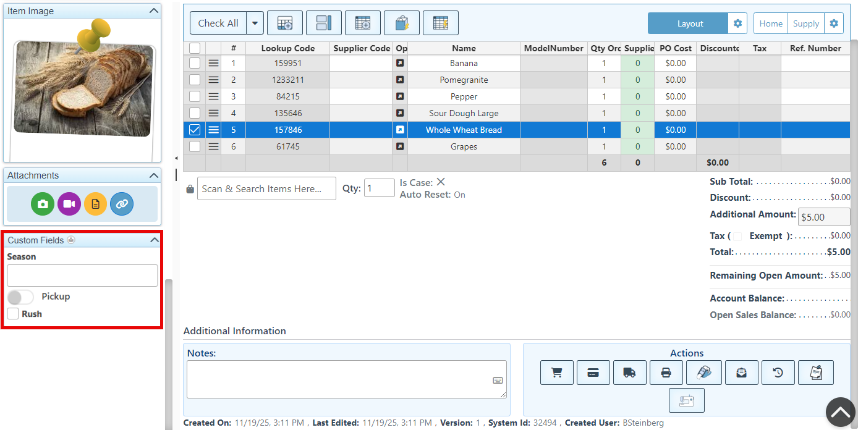Tick the checkbox for Banana row
The image size is (858, 430).
pyautogui.click(x=195, y=63)
